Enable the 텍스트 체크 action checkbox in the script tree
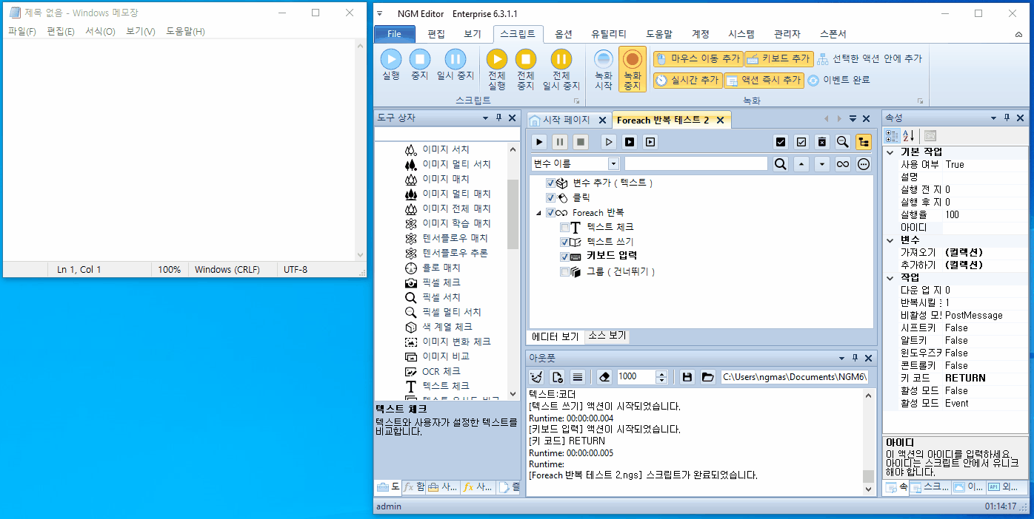1034x519 pixels. click(x=565, y=228)
